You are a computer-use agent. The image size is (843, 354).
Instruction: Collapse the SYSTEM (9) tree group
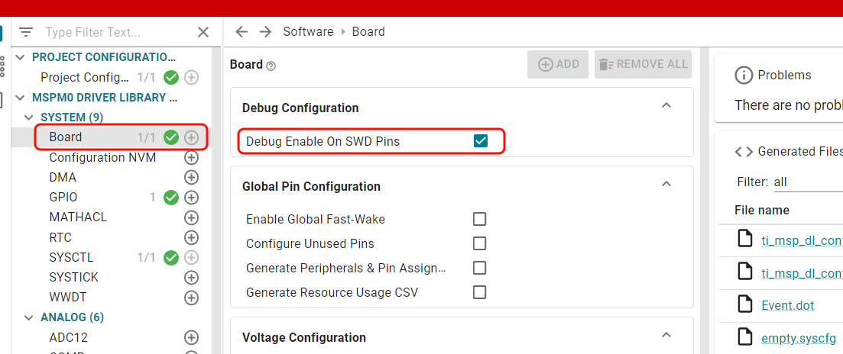click(29, 117)
